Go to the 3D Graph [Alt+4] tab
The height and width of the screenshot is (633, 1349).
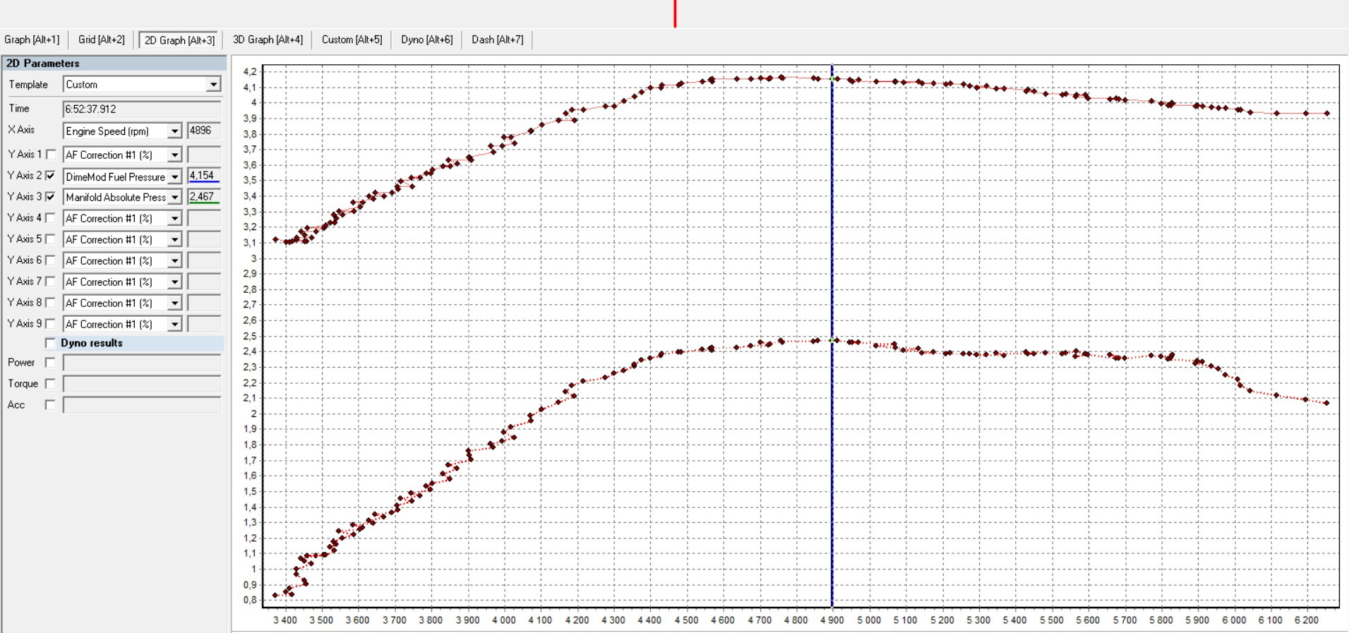pyautogui.click(x=268, y=40)
